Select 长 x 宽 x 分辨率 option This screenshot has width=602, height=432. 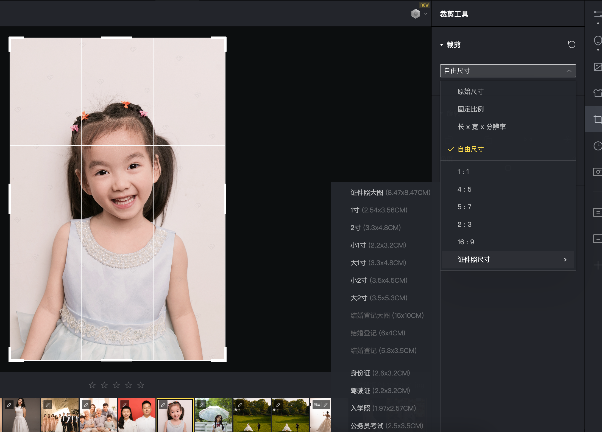pyautogui.click(x=508, y=127)
